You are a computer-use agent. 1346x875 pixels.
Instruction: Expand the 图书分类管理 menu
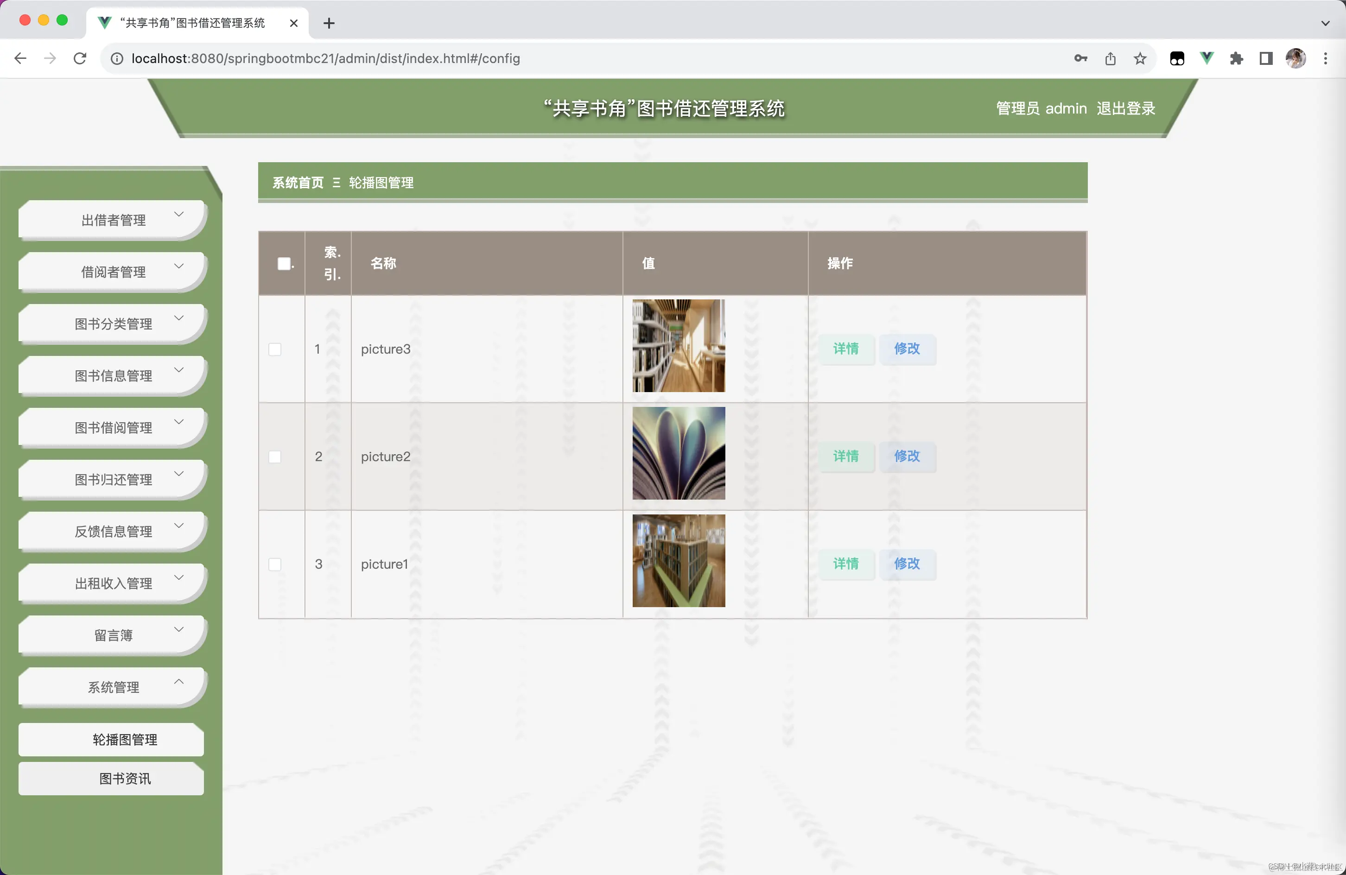click(113, 324)
